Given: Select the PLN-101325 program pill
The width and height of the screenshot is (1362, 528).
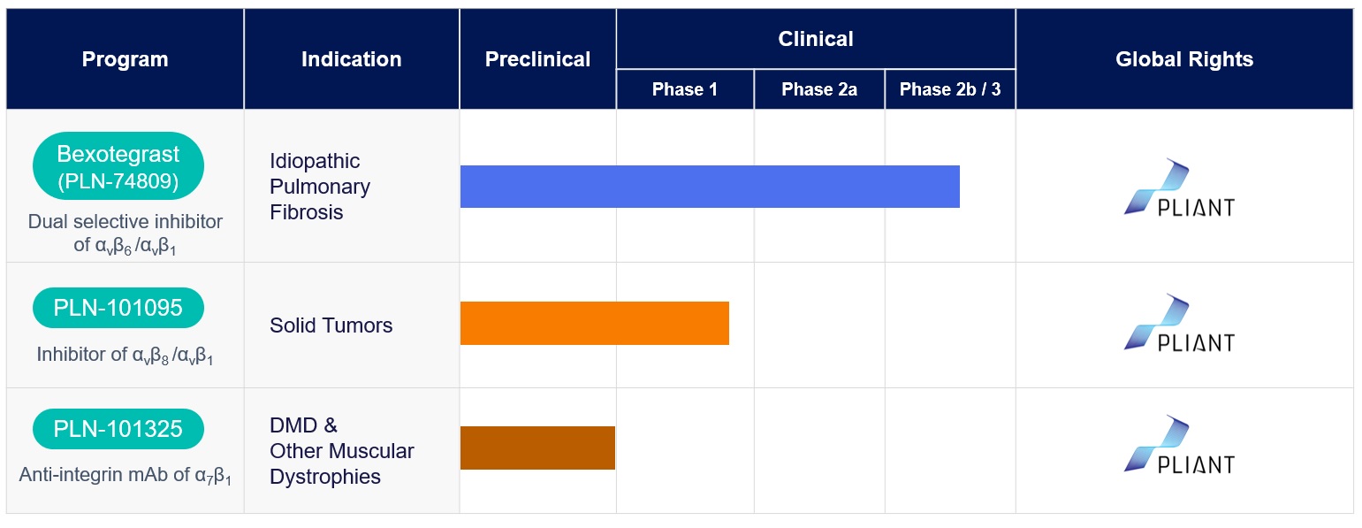Looking at the screenshot, I should [118, 429].
